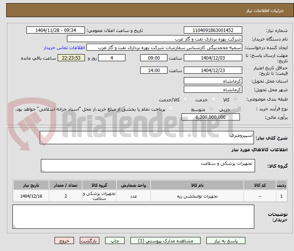Click the delivery city field کرمانشاه
This screenshot has height=251, width=294.
(213, 90)
